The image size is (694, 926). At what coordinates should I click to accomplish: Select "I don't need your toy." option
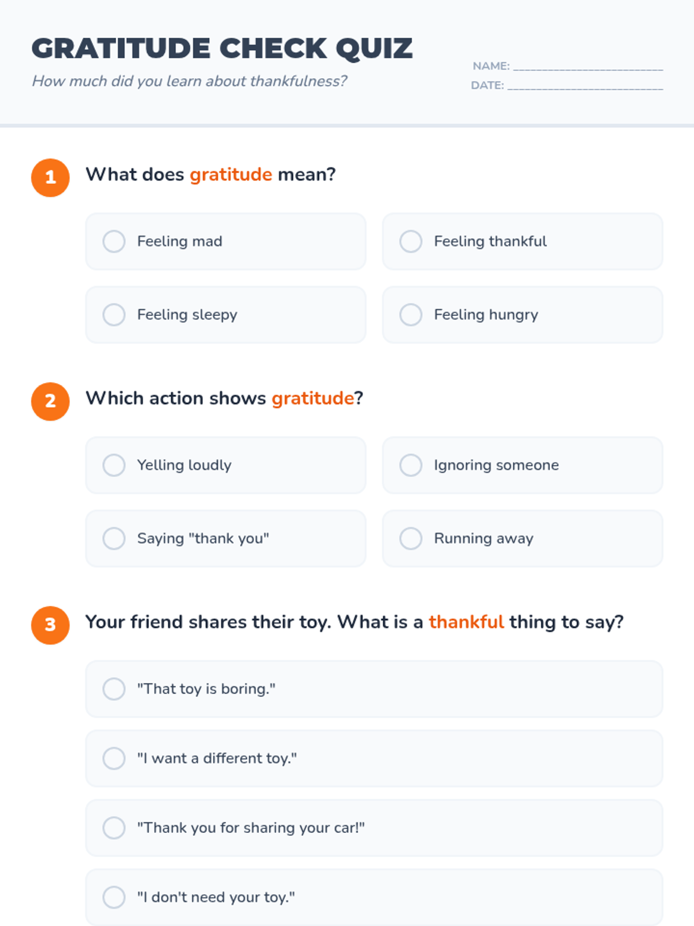(x=374, y=898)
